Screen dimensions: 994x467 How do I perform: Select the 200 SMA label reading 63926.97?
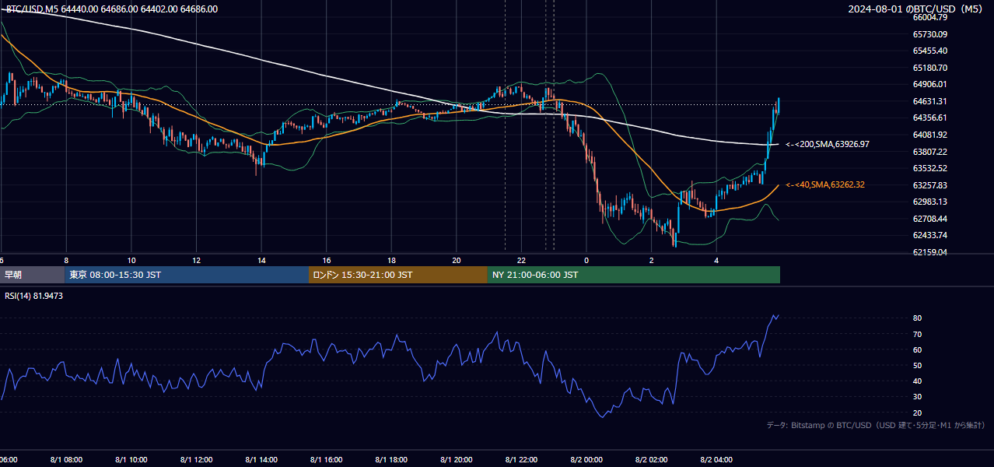pos(828,144)
